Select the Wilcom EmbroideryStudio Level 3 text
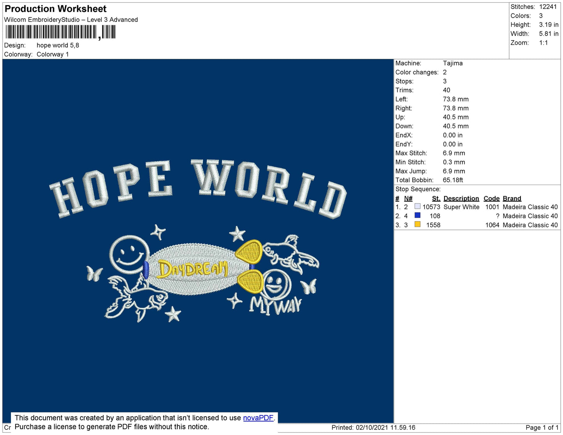The image size is (563, 435). [71, 19]
